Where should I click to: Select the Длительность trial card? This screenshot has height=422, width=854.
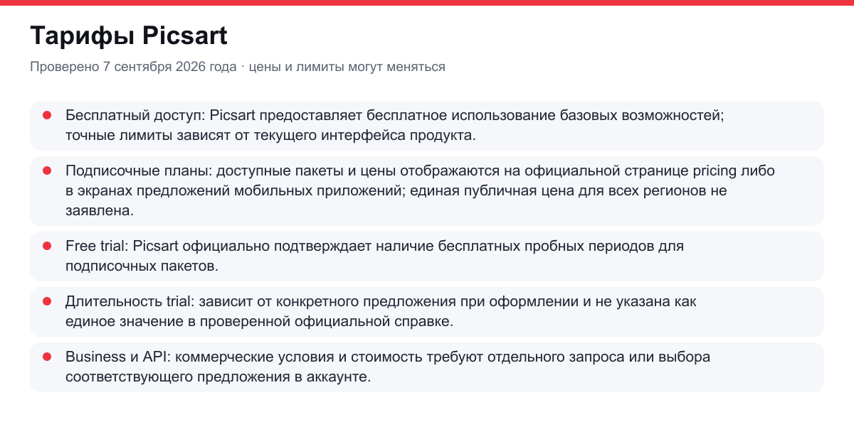[x=427, y=311]
